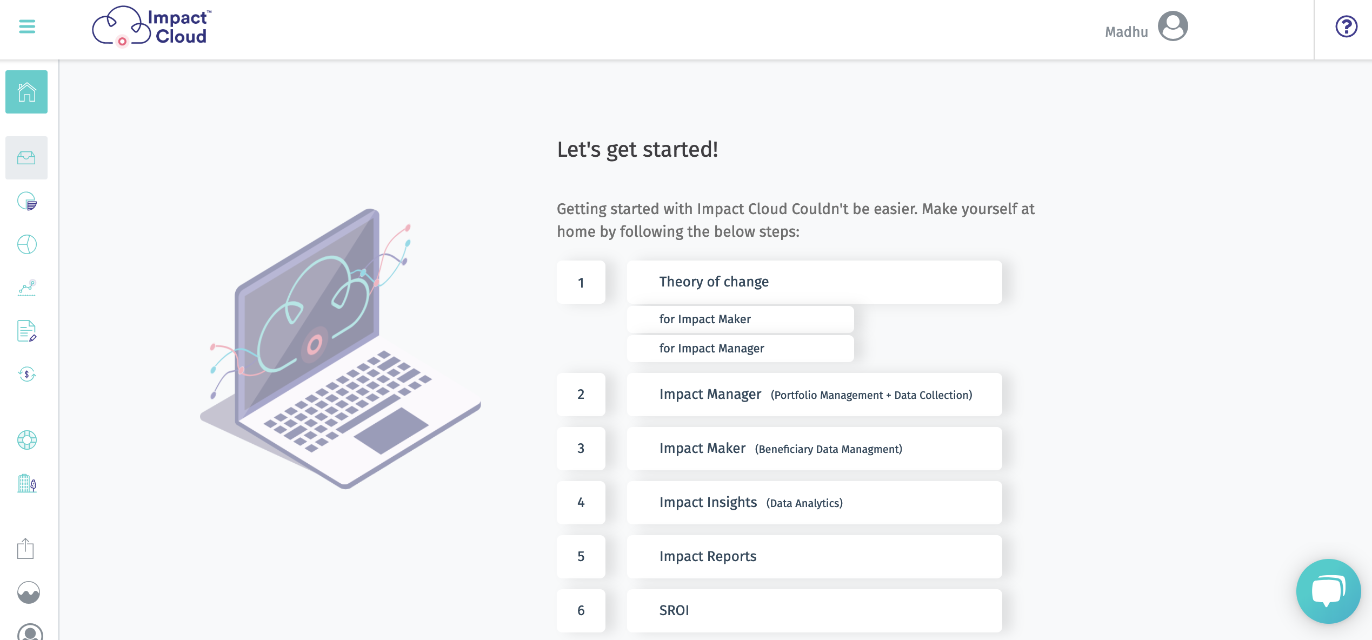1372x640 pixels.
Task: Open the hamburger menu
Action: (27, 26)
